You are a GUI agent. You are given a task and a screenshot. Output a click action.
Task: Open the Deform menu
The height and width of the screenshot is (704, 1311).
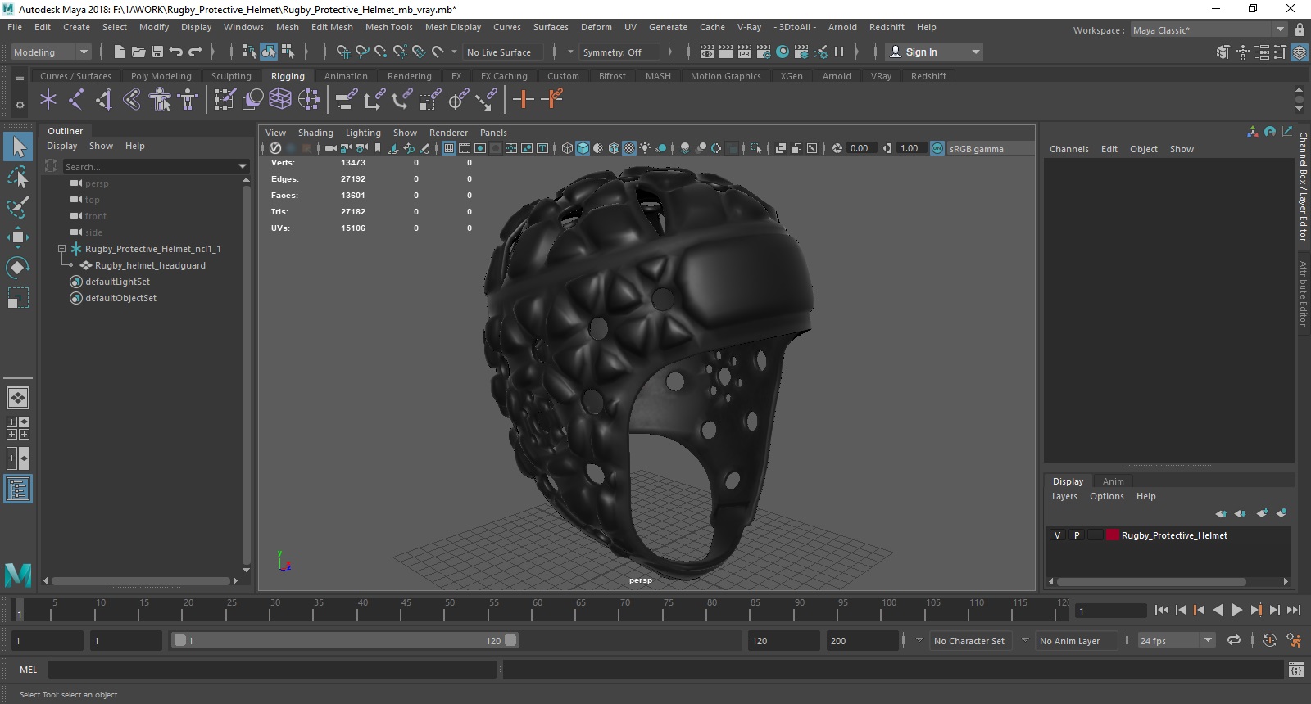[597, 27]
